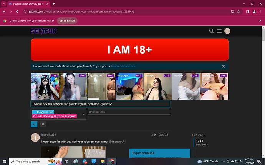This screenshot has width=265, height=165.
Task: Click the Enable Notifications link
Action: pyautogui.click(x=123, y=66)
